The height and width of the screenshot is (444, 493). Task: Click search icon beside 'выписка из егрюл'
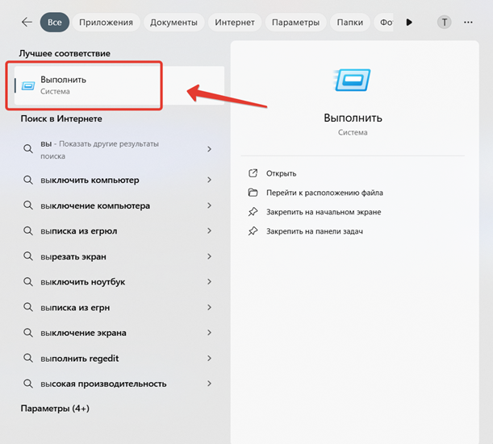click(x=28, y=231)
